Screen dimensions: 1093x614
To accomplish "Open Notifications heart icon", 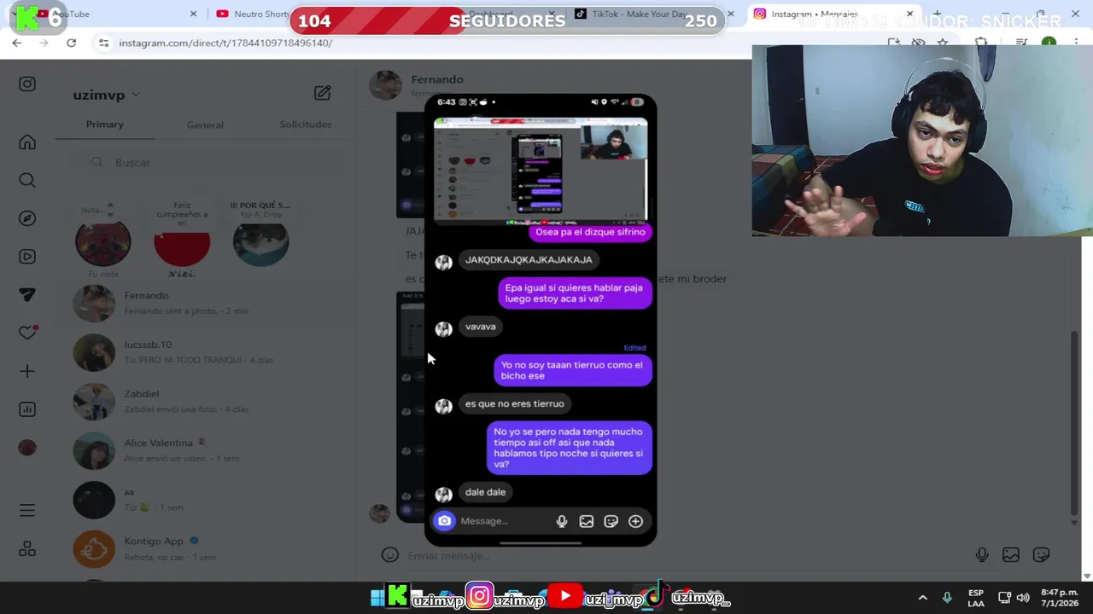I will coord(27,333).
